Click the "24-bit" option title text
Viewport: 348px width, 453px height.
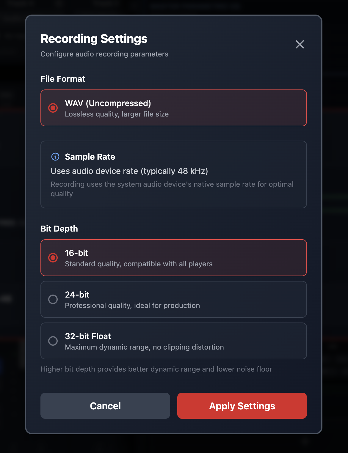pyautogui.click(x=77, y=295)
